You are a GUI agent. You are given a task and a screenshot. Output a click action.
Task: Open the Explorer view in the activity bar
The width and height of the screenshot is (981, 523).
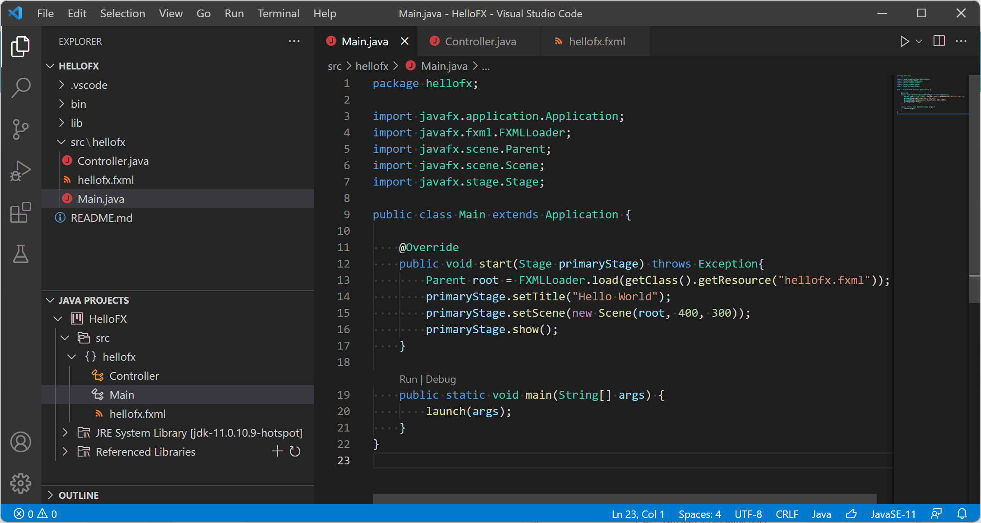[x=20, y=47]
